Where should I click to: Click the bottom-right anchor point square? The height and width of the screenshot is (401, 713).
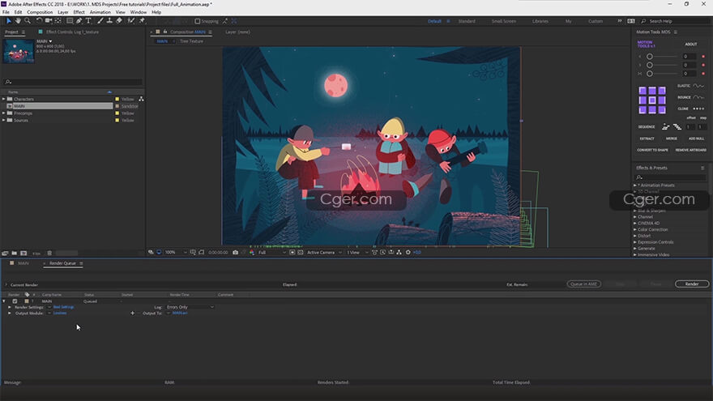click(662, 109)
